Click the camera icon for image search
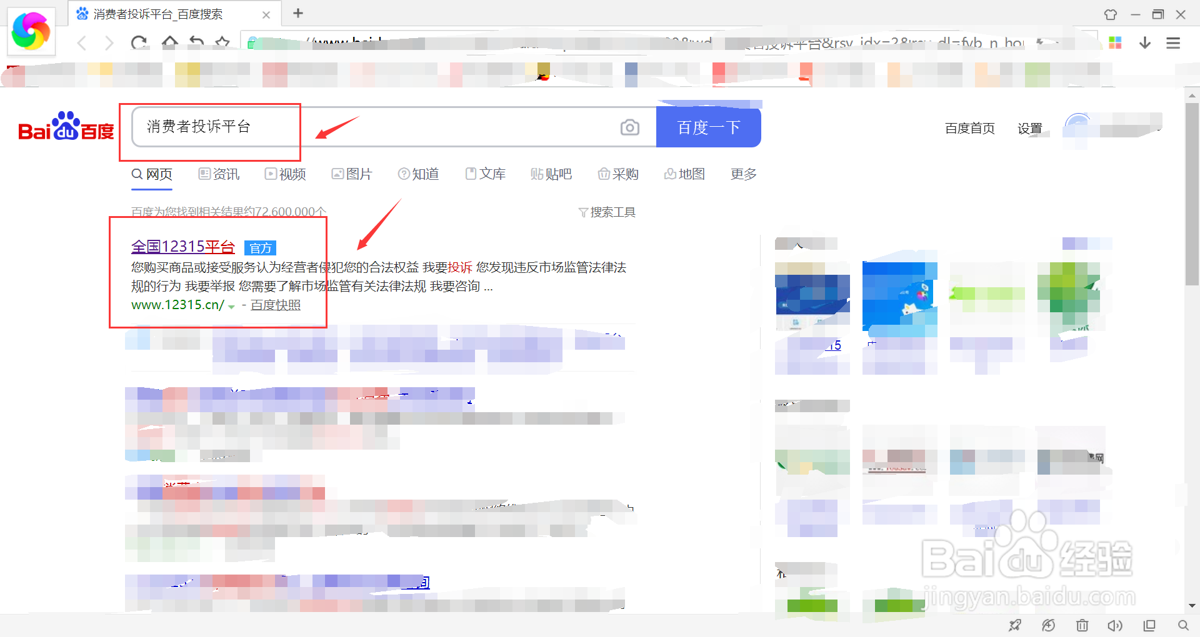 pos(630,127)
